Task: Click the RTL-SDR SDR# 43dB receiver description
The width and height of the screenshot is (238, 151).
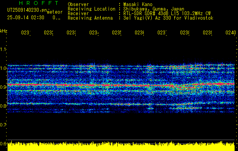Action: [167, 14]
